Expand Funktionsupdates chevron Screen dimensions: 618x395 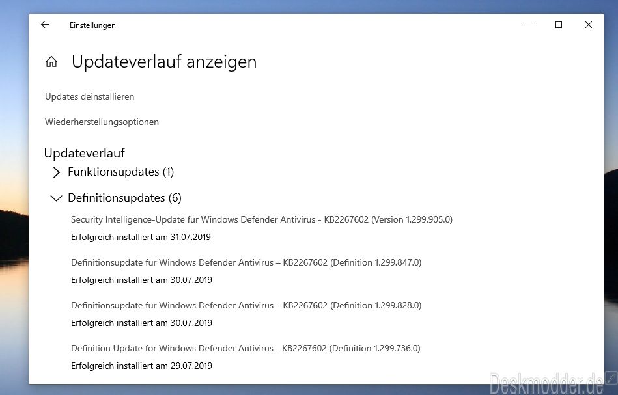[56, 172]
